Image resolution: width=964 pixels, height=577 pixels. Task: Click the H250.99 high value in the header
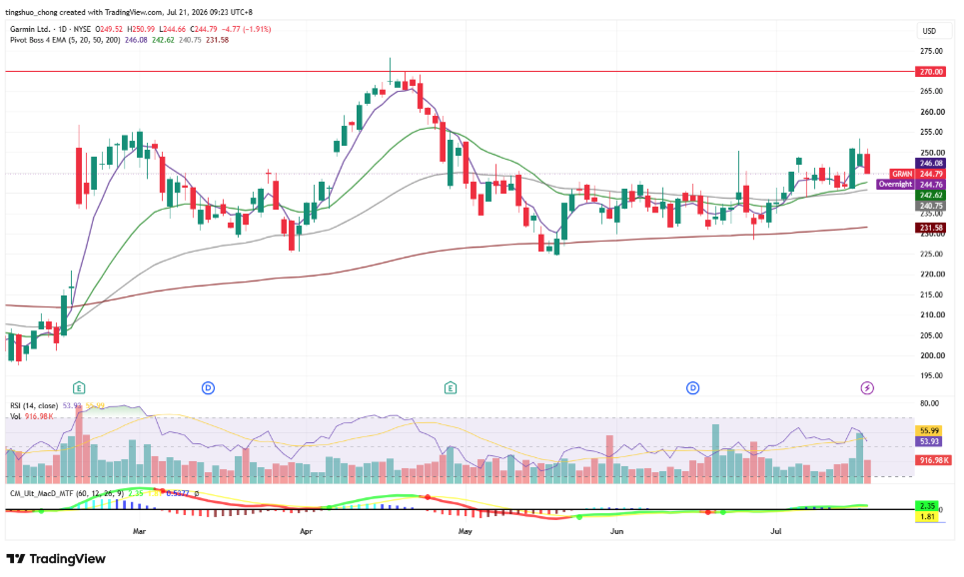pyautogui.click(x=142, y=29)
